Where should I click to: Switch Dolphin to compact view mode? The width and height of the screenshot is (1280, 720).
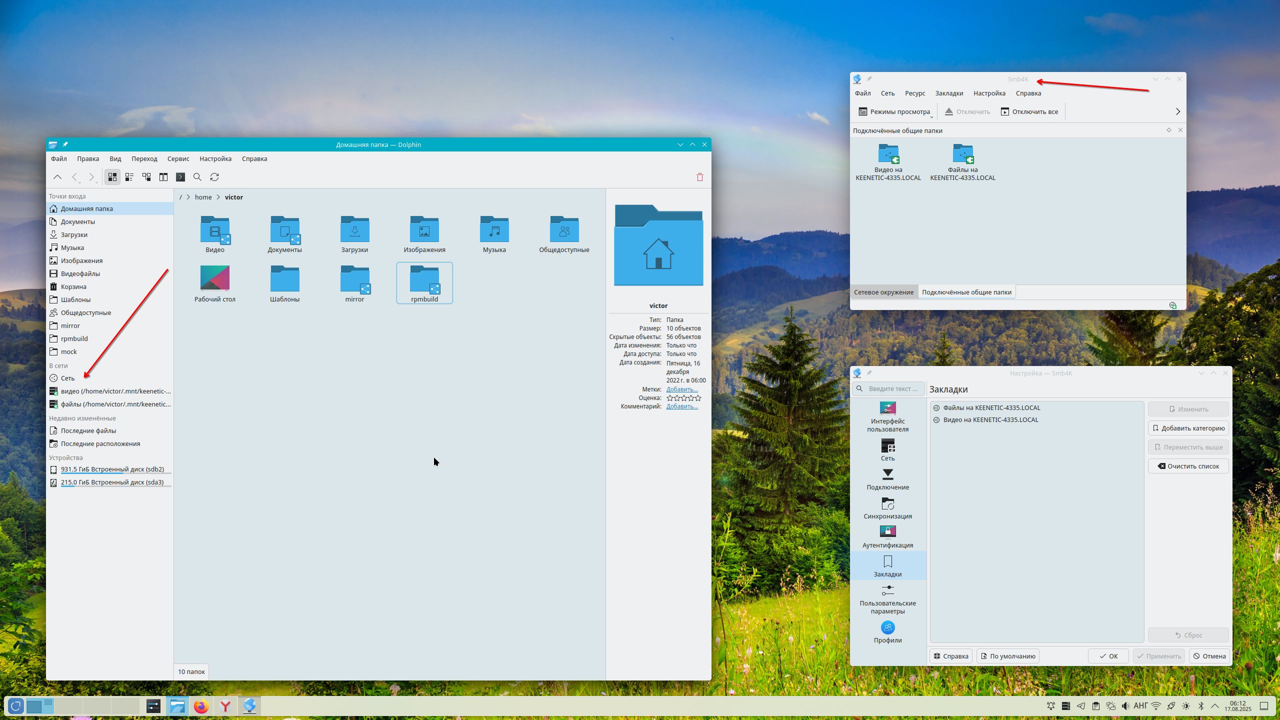point(129,177)
